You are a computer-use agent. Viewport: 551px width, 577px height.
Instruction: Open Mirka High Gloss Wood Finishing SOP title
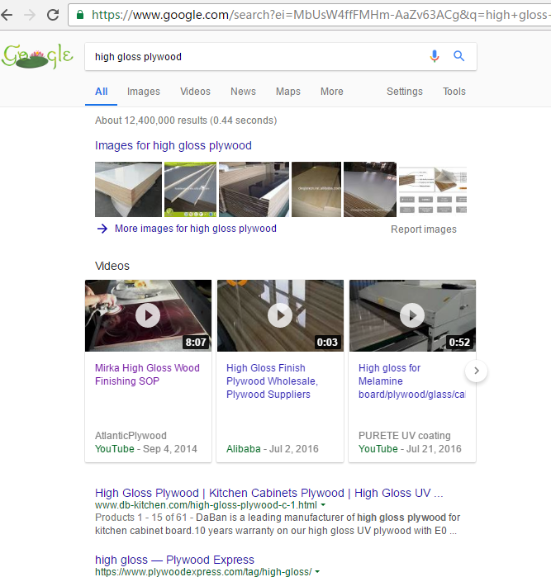pyautogui.click(x=147, y=375)
